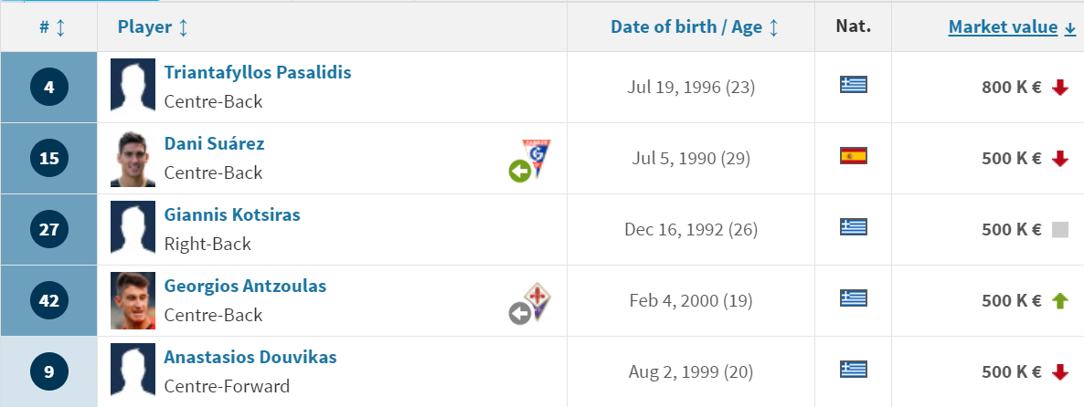Open Georgios Antzoulas name link
This screenshot has height=407, width=1084.
[x=246, y=286]
